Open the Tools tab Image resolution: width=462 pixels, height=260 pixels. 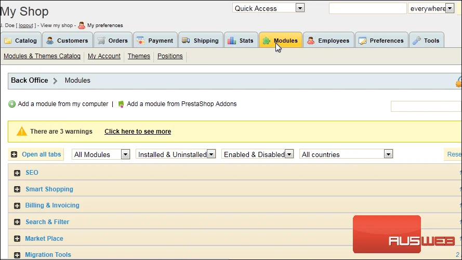(427, 40)
